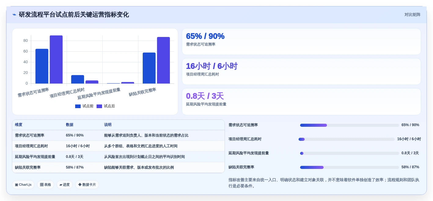Click the progress list label 缺陷关联完整率
Screen dimensions: 433x201
click(241, 167)
